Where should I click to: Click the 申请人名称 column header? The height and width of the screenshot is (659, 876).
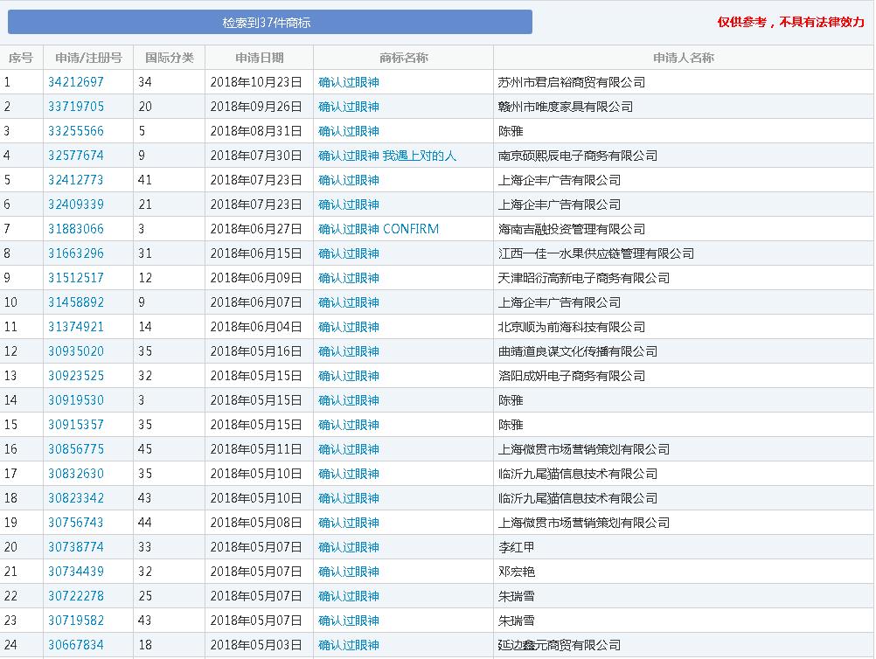click(683, 58)
